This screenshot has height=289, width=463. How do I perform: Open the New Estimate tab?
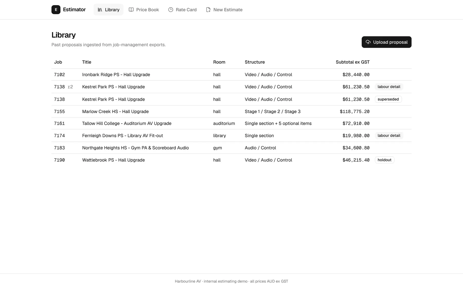point(224,10)
